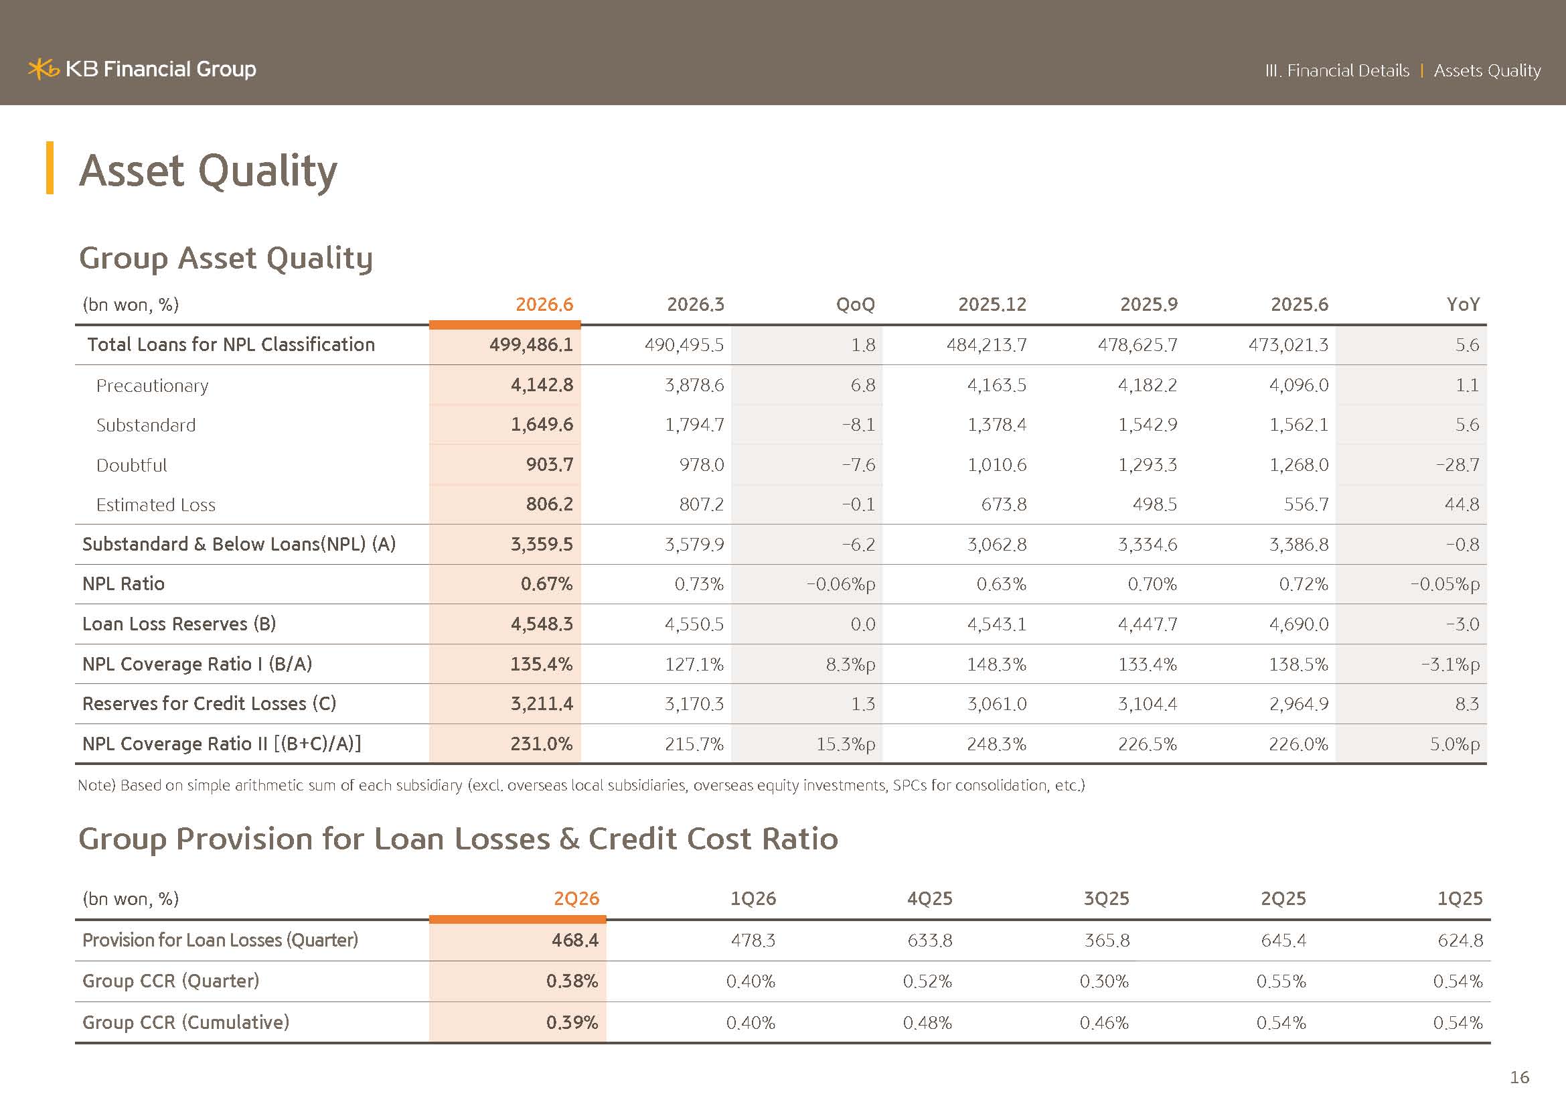
Task: Click the value 484,213.7
Action: pos(986,345)
